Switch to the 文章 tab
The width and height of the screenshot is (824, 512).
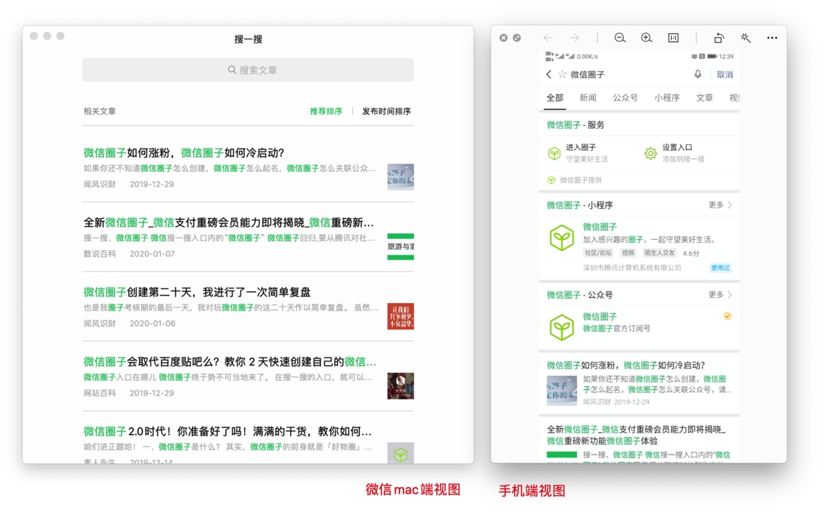coord(705,98)
